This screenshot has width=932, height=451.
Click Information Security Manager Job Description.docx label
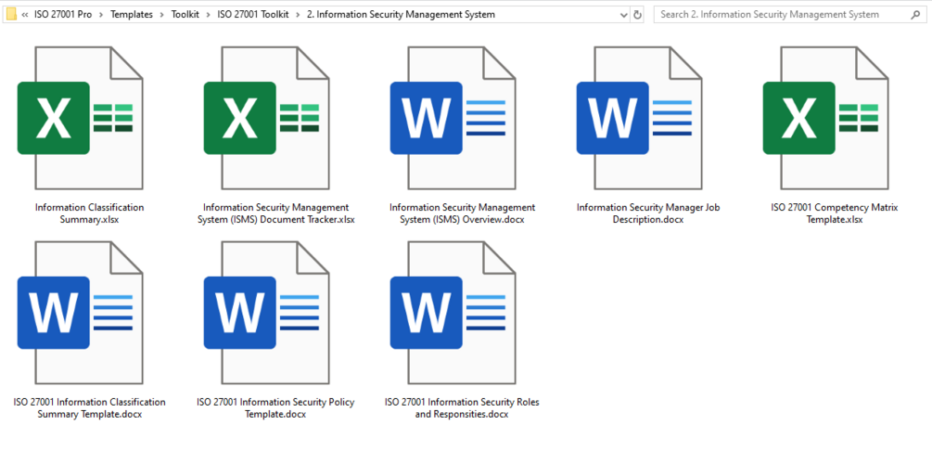[x=648, y=213]
